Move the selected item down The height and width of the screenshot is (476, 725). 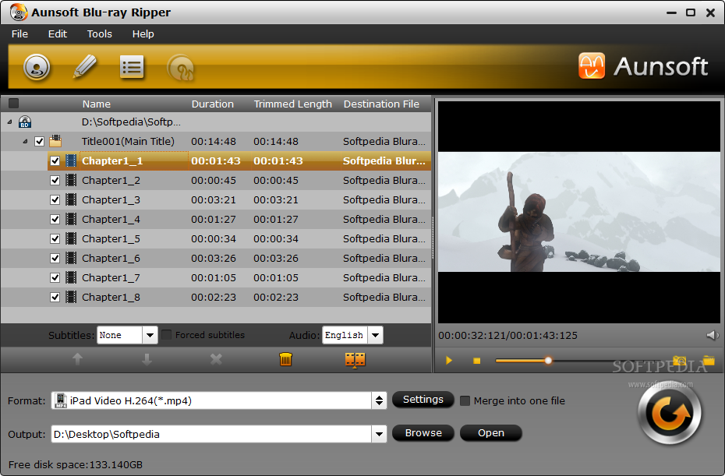(x=147, y=359)
